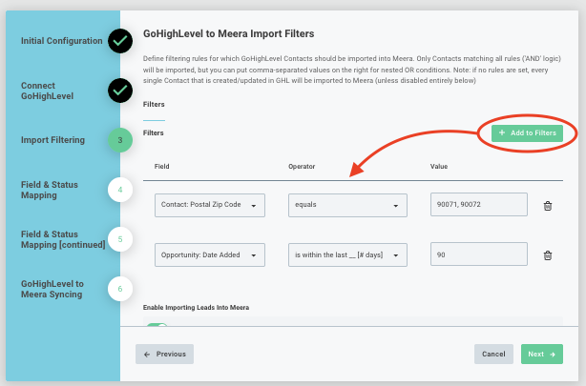Open the Contact: Postal Zip Code field dropdown

point(210,205)
